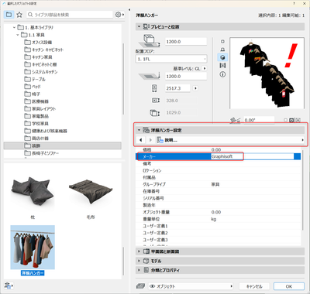Select the オフィス設備 folder
Screen dimensions: 310x294
(38, 42)
